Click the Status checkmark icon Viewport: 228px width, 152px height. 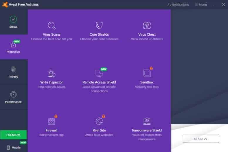pos(13,19)
